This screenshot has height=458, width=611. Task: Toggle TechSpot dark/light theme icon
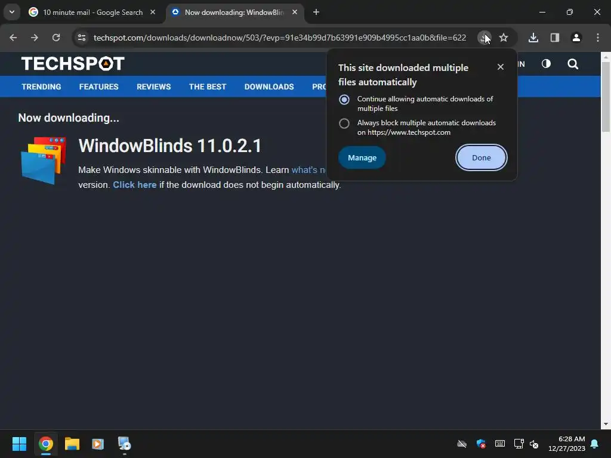click(547, 64)
